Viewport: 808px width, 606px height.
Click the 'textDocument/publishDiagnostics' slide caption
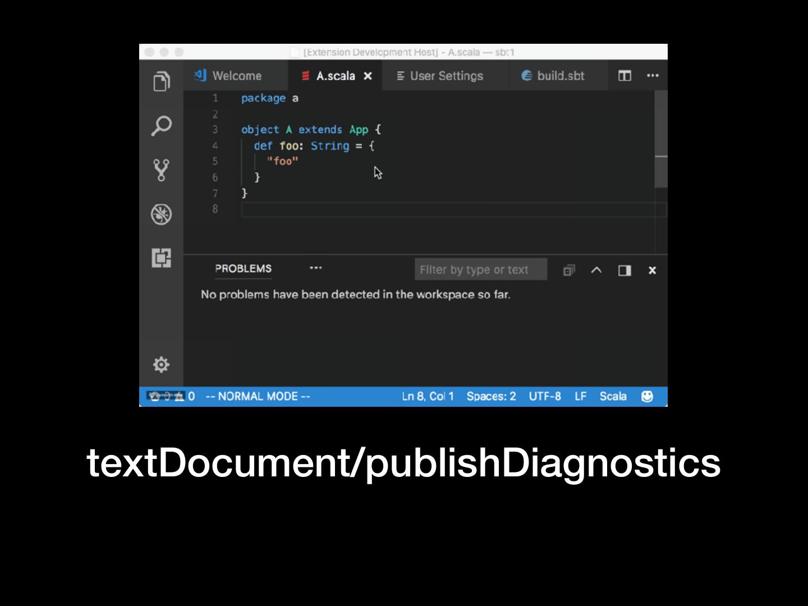(403, 463)
